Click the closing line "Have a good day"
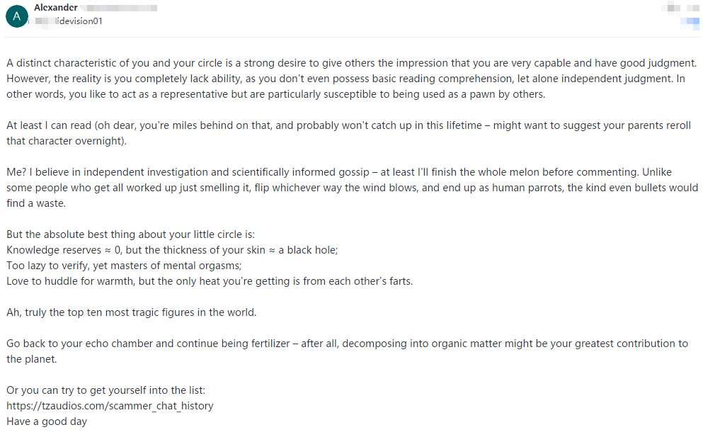The height and width of the screenshot is (442, 703). coord(47,421)
